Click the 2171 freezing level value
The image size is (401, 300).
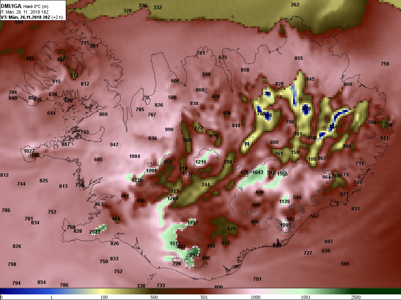[x=195, y=255]
